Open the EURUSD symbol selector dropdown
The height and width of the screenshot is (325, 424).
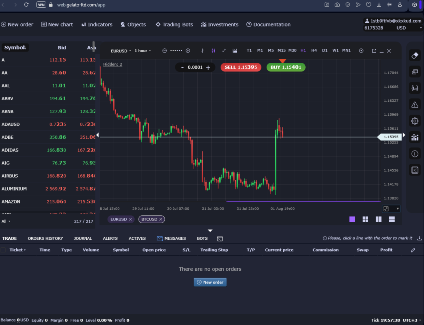[x=121, y=51]
